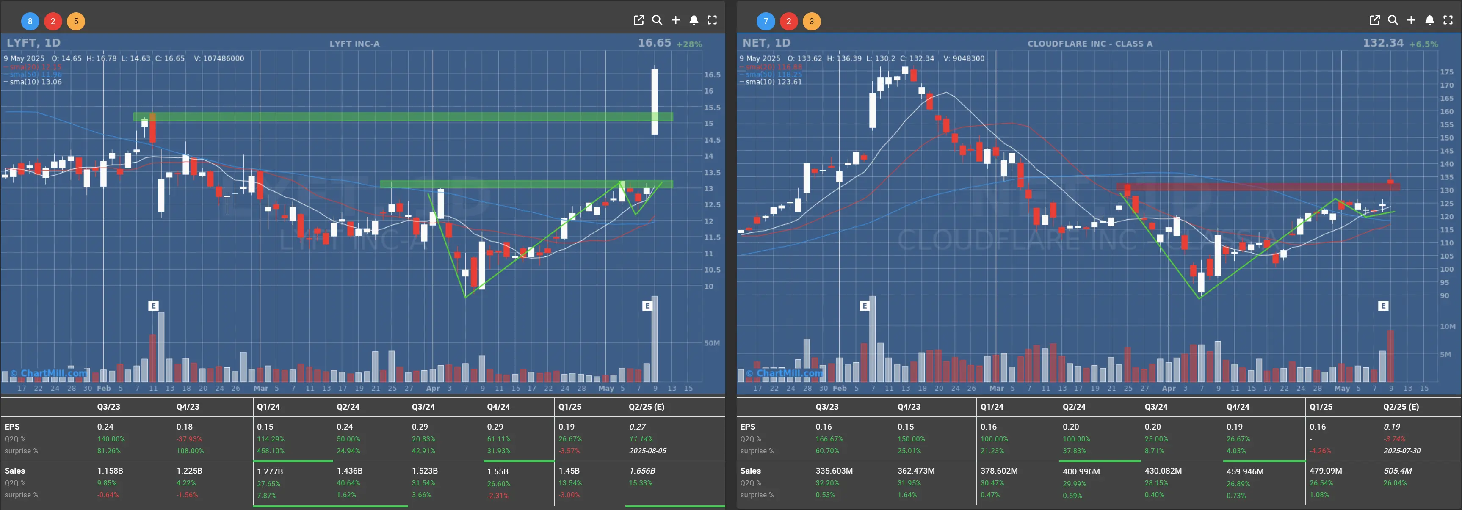Set alert with bell icon on LYFT chart
The width and height of the screenshot is (1462, 510).
(694, 20)
